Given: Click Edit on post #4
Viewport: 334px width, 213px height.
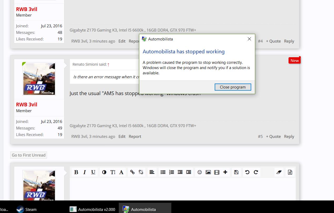Looking at the screenshot, I should (x=122, y=41).
